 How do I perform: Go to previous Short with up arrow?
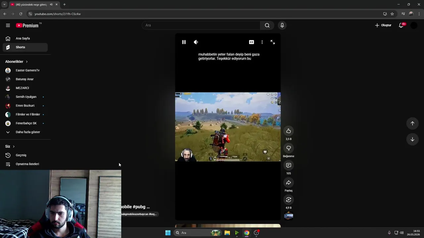click(x=412, y=123)
